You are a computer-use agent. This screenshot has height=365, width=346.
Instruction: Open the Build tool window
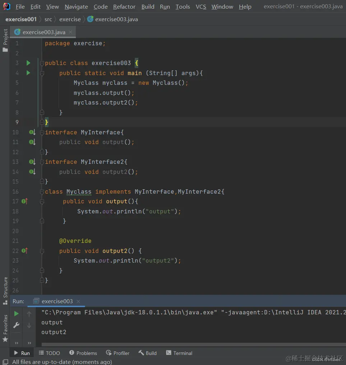tap(148, 353)
